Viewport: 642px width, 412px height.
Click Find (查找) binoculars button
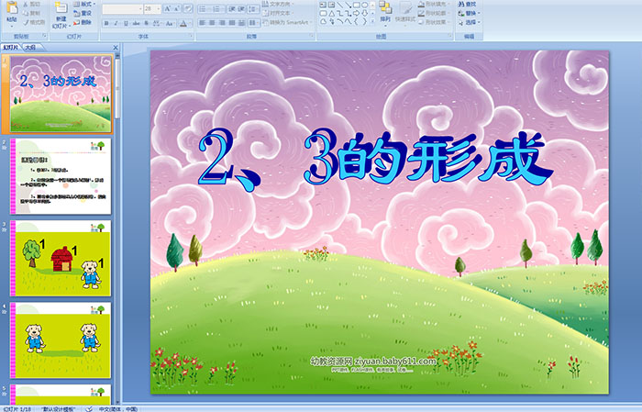click(x=467, y=4)
